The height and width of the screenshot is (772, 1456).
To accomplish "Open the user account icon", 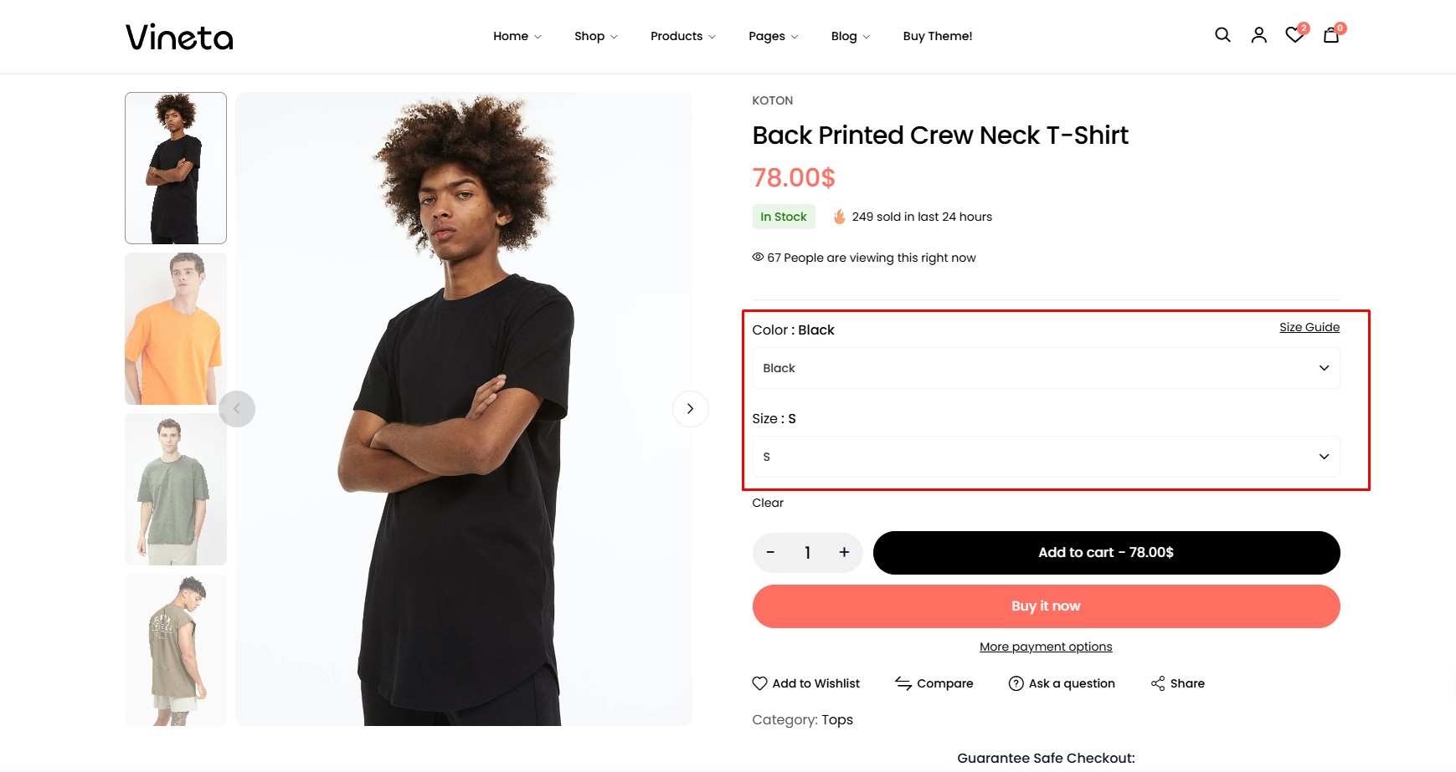I will click(x=1258, y=35).
